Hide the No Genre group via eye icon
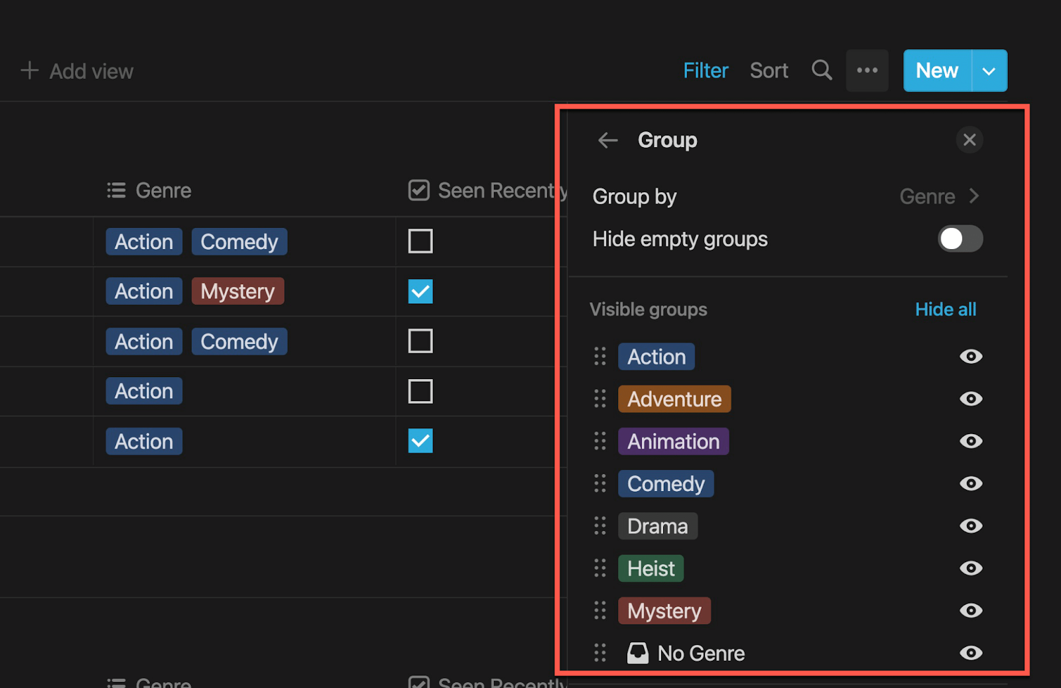 pyautogui.click(x=971, y=654)
